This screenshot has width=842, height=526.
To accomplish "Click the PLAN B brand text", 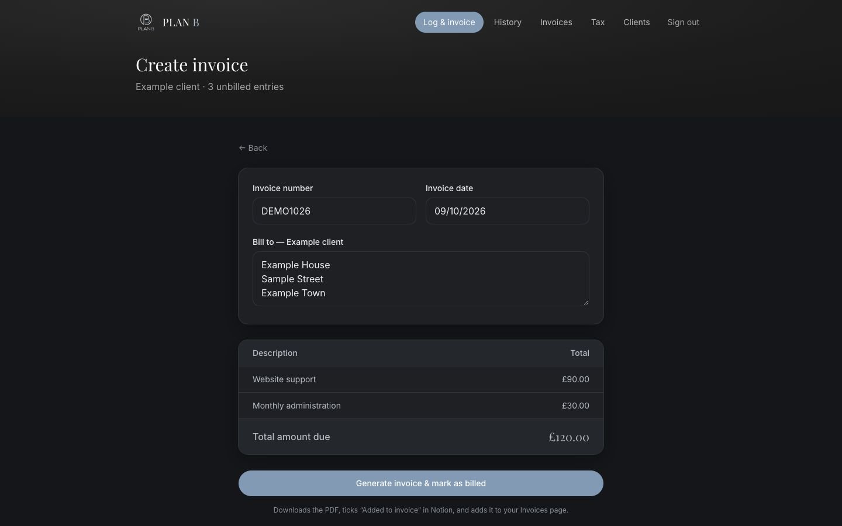I will coord(181,22).
